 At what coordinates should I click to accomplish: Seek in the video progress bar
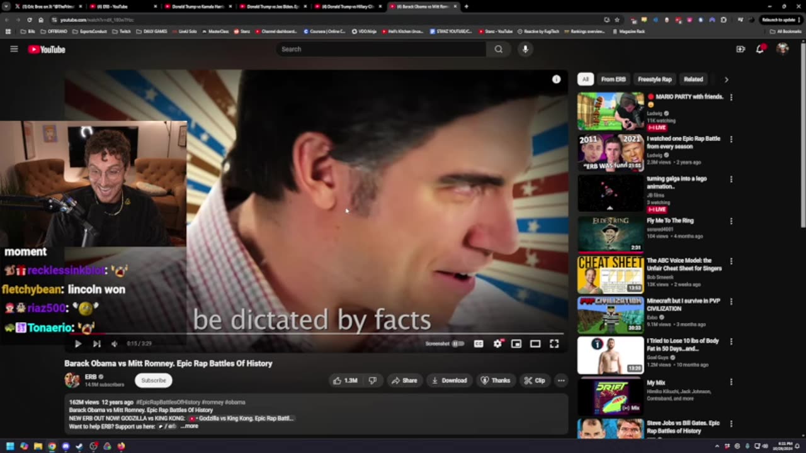tap(315, 334)
